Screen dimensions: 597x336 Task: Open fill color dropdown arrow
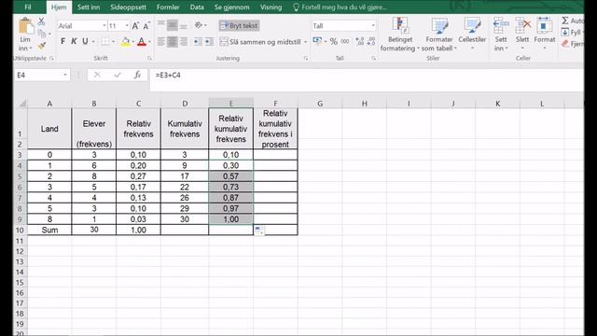pyautogui.click(x=133, y=41)
